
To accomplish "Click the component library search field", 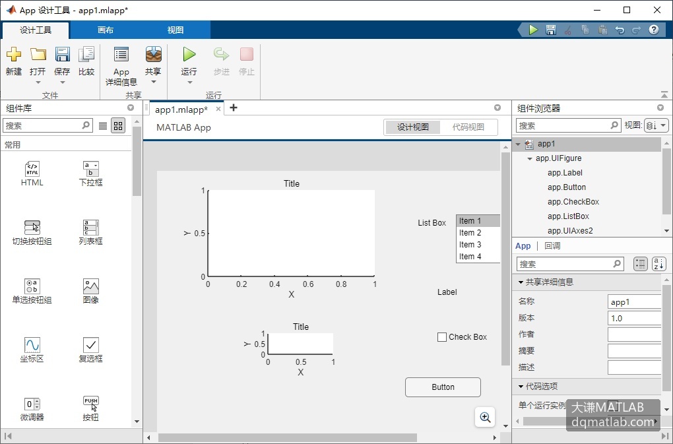I will (x=48, y=126).
